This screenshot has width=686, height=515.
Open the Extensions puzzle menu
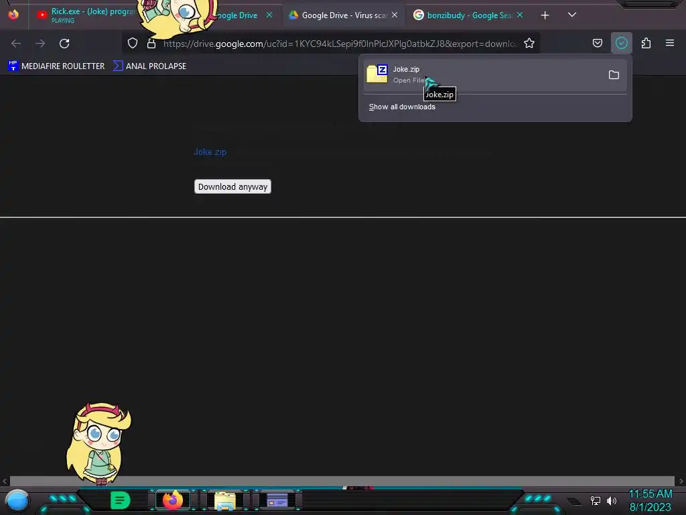pyautogui.click(x=646, y=43)
